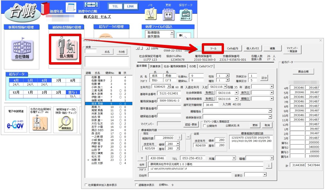Open the 性別 dropdown
Screen dimensions: 325x190
coord(227,76)
